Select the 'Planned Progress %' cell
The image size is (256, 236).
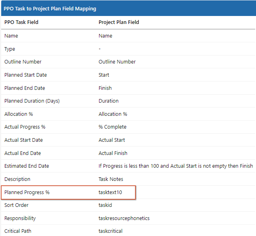[x=27, y=192]
